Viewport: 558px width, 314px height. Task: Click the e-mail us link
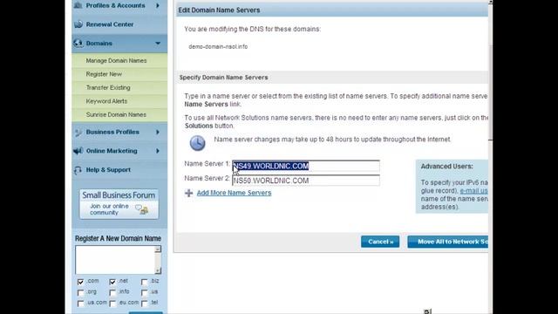tap(473, 191)
